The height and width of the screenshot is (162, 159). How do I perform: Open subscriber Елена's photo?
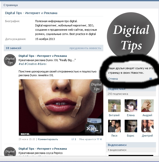(131, 106)
